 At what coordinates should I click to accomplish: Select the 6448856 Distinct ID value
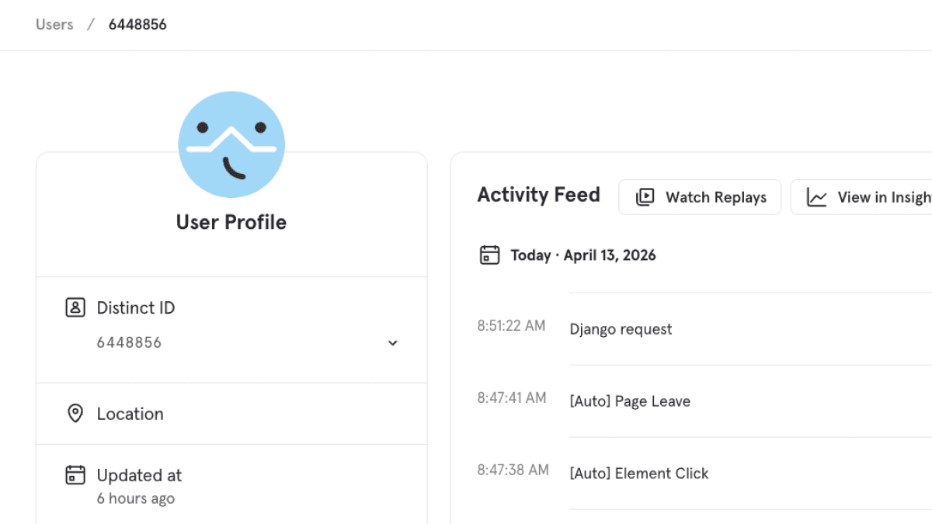pos(129,343)
